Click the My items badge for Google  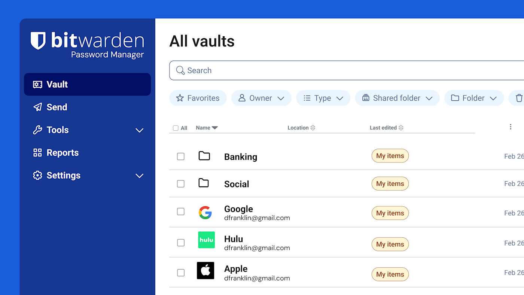pyautogui.click(x=390, y=213)
